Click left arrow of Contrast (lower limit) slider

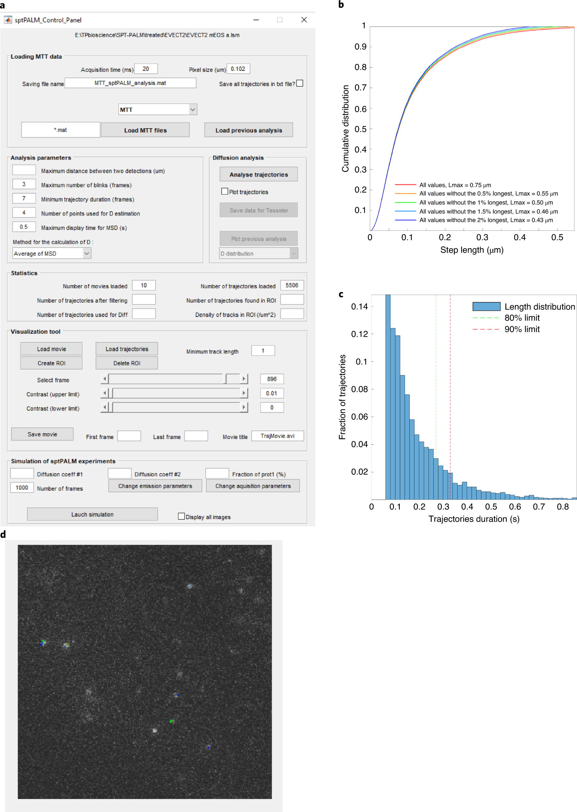pos(104,407)
